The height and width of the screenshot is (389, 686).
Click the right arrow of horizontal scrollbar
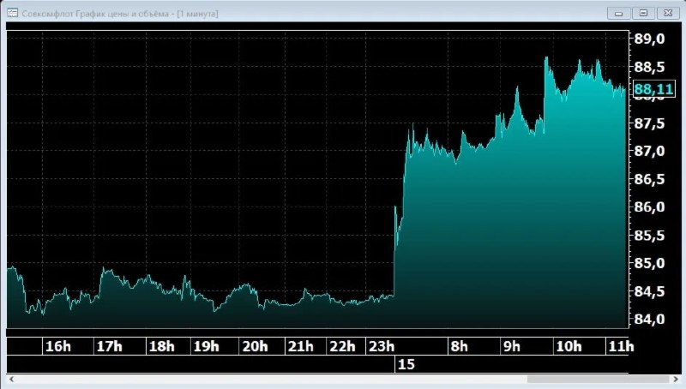pos(676,379)
